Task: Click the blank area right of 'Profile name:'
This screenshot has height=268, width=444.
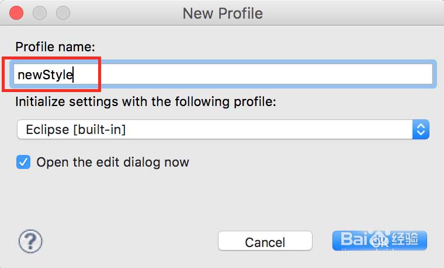Action: click(263, 47)
